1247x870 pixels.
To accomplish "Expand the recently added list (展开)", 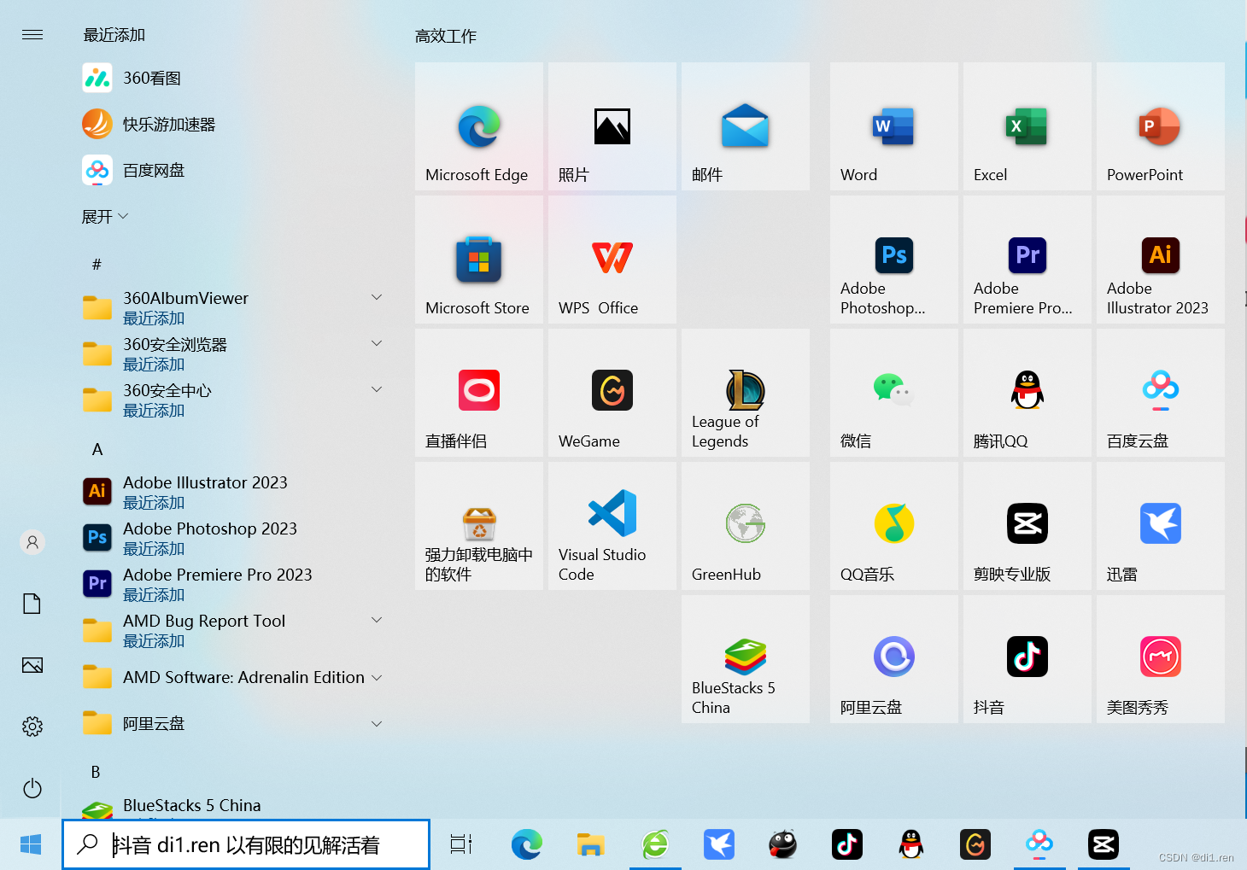I will click(105, 217).
